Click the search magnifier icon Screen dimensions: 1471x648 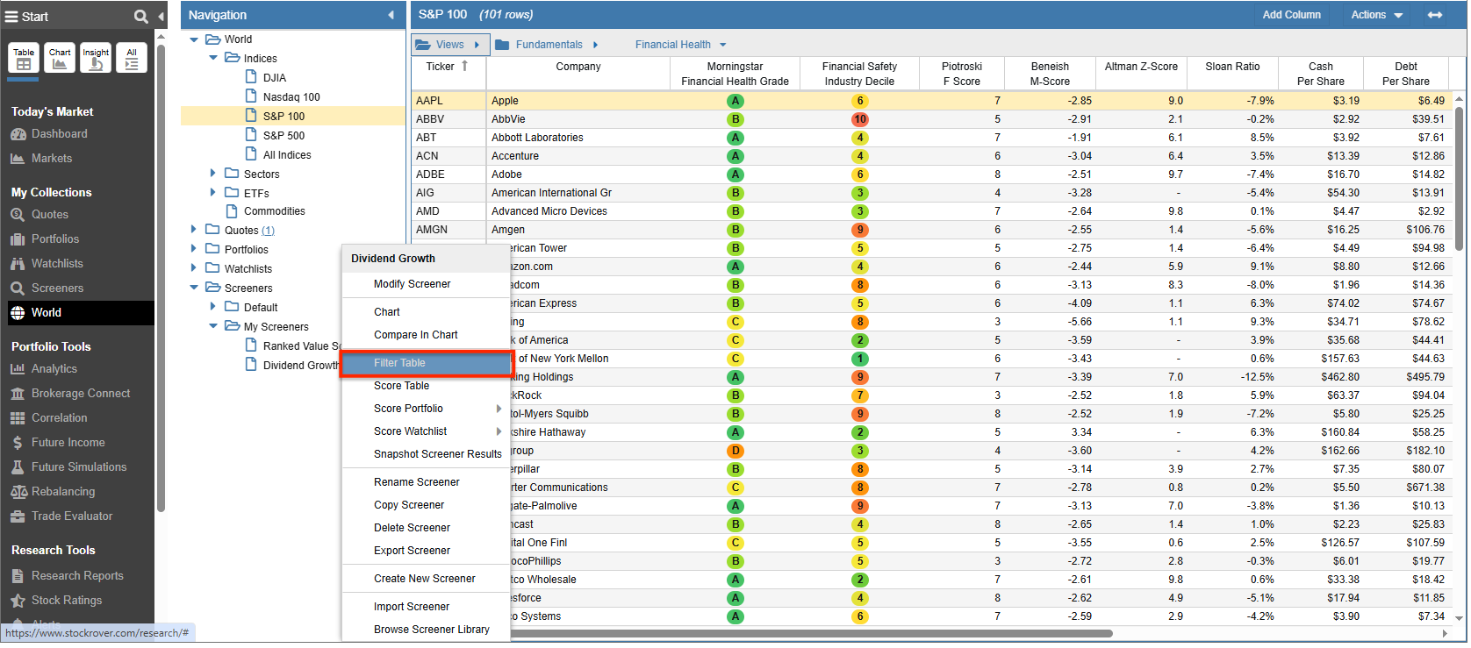[x=140, y=17]
